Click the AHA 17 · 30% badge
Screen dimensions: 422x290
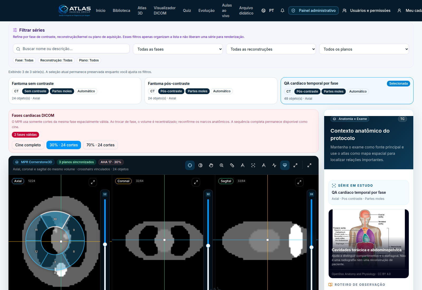[111, 162]
